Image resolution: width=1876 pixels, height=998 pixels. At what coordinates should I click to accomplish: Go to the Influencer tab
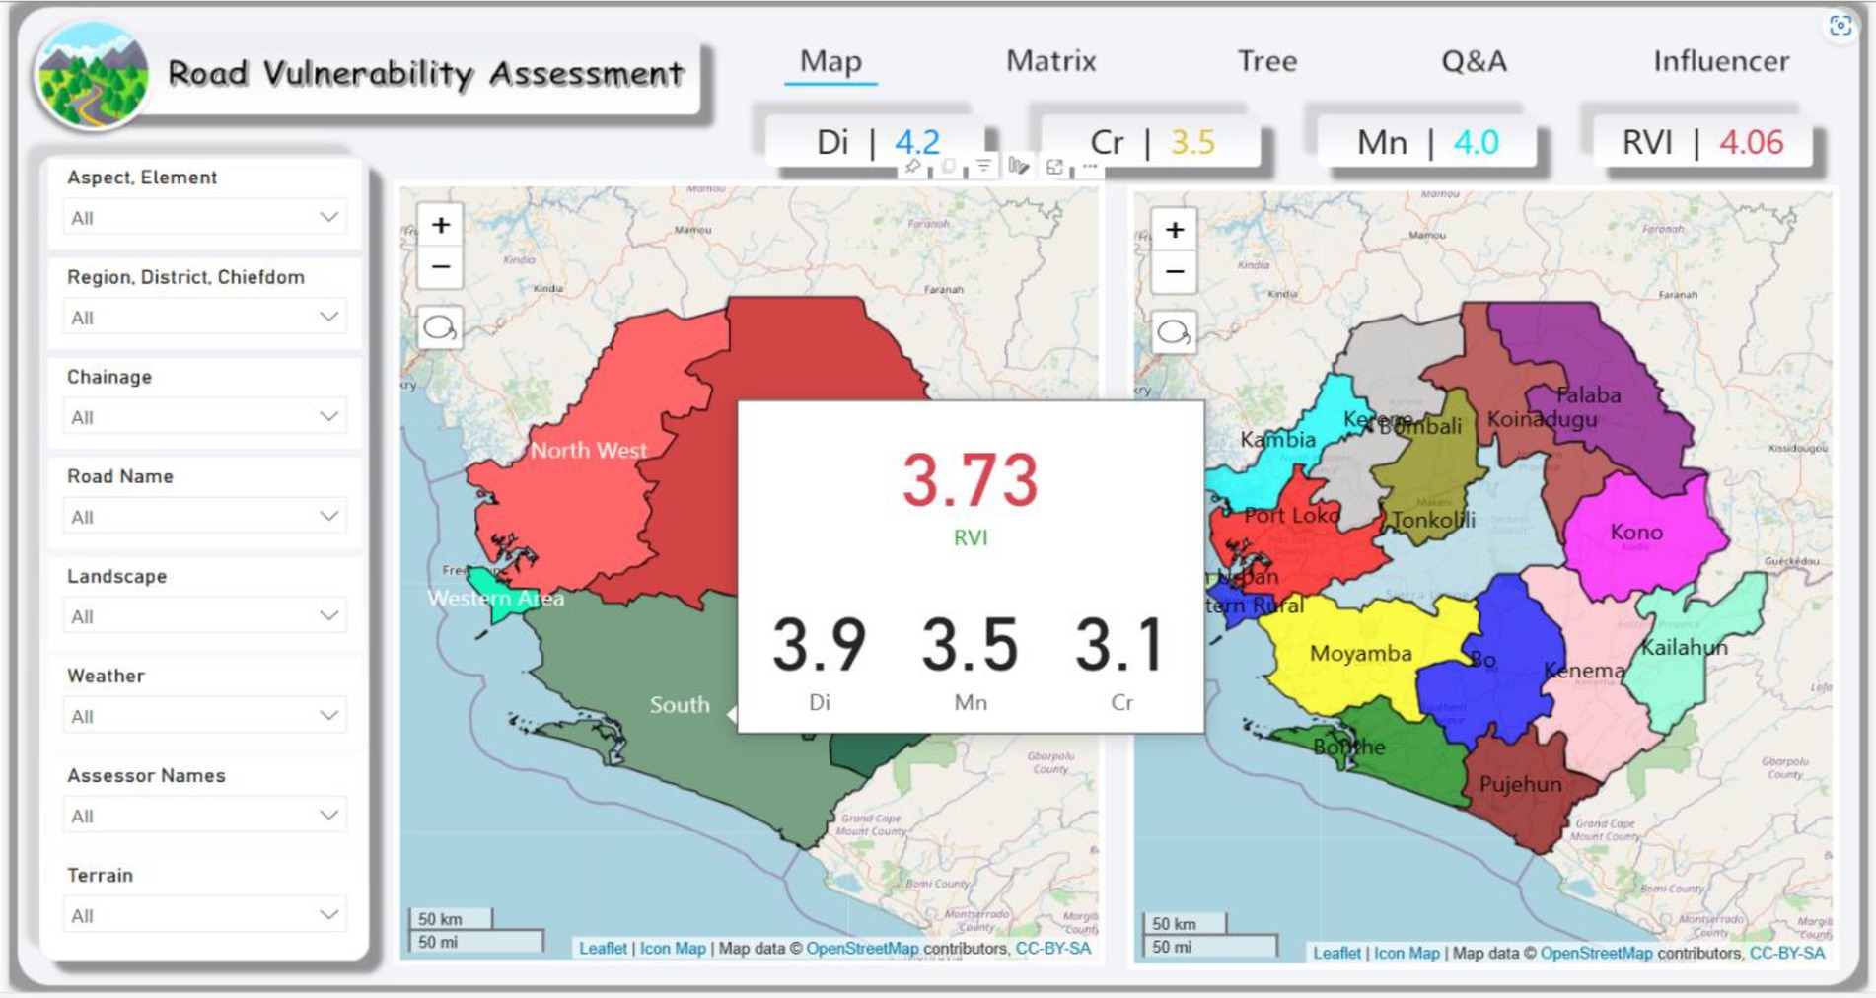pos(1721,61)
